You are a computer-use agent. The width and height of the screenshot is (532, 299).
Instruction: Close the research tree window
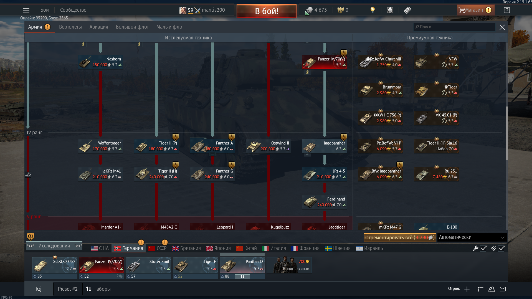pos(502,27)
